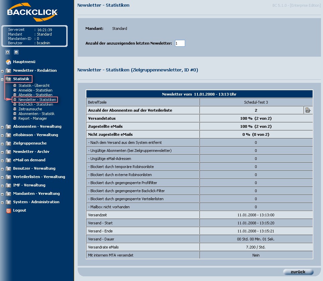323x281 pixels.
Task: Click the collapse-all minus icon
Action: pyautogui.click(x=16, y=52)
